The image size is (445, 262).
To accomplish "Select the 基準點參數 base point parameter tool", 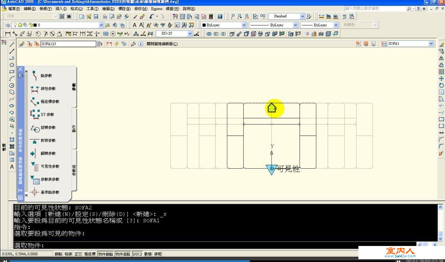I will tap(44, 192).
